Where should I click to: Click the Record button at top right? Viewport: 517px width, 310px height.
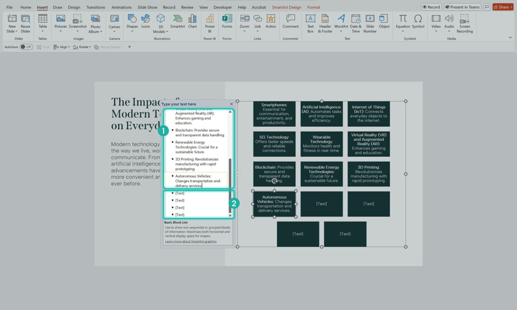click(x=431, y=7)
